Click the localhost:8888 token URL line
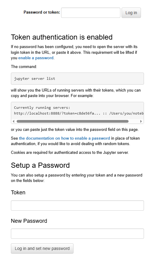The height and width of the screenshot is (256, 160). point(79,113)
